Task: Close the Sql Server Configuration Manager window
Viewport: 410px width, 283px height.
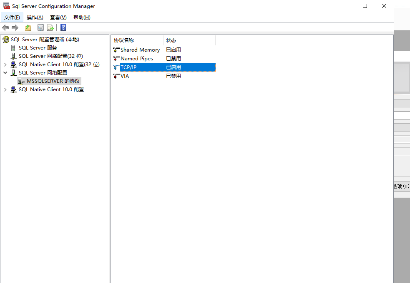Action: point(384,6)
